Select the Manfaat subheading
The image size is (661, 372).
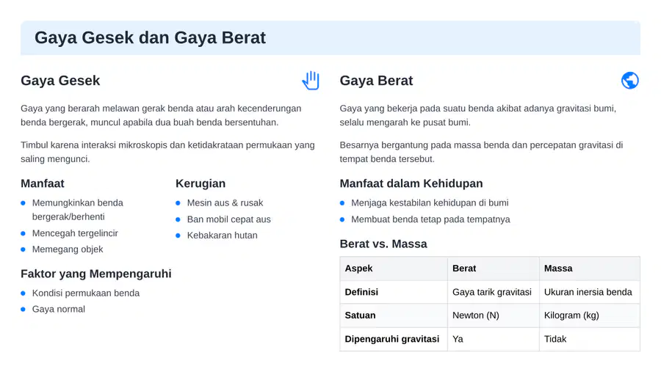43,183
